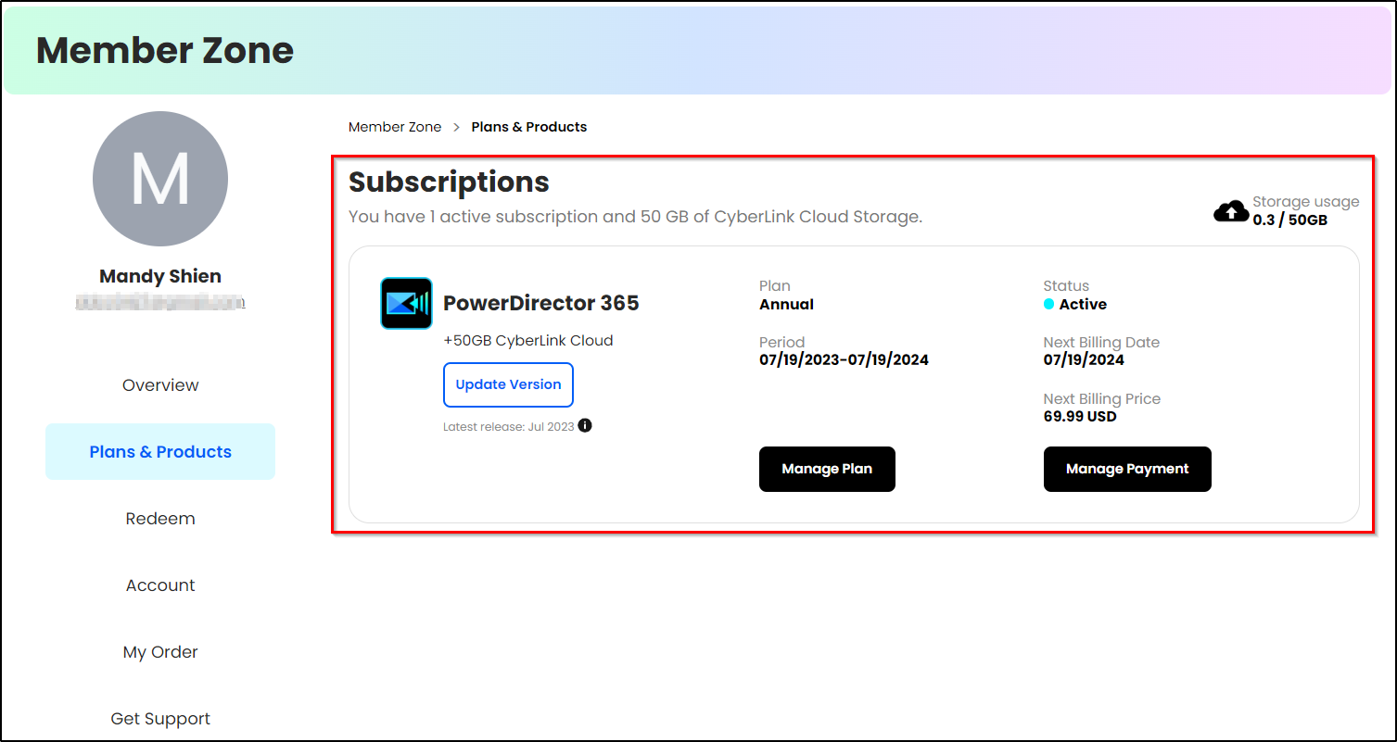Screen dimensions: 1397x742
Task: Click the Plans & Products breadcrumb
Action: point(529,127)
